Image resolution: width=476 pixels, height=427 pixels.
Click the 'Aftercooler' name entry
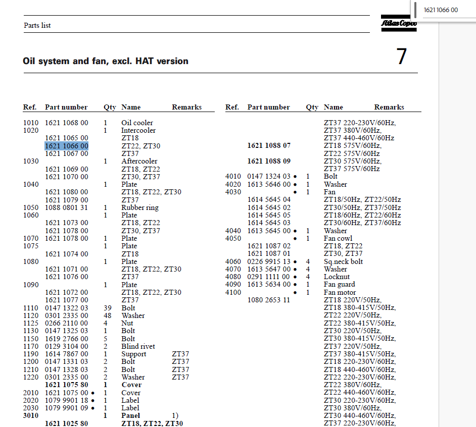tap(139, 162)
